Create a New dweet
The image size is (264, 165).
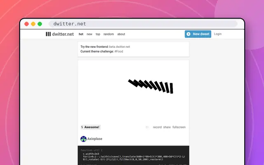[x=198, y=34]
